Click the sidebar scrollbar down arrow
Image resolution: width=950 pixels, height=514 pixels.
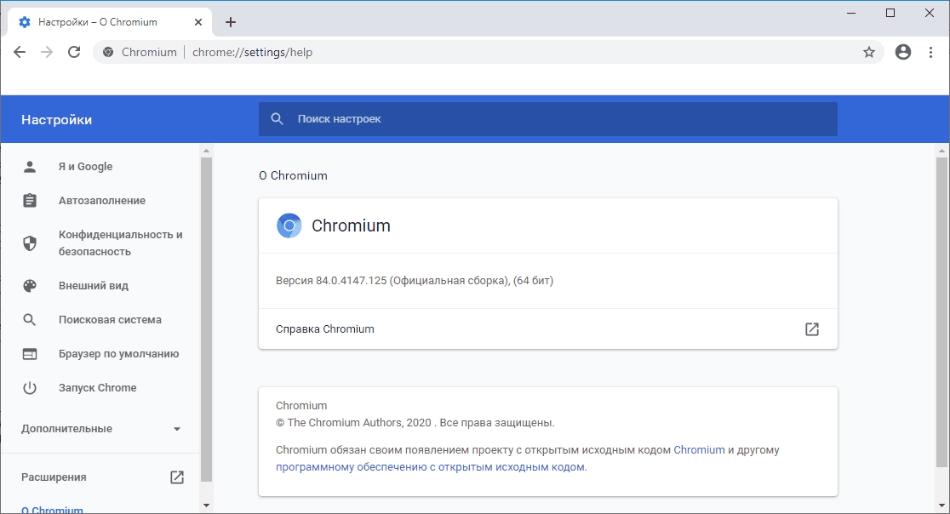(206, 505)
